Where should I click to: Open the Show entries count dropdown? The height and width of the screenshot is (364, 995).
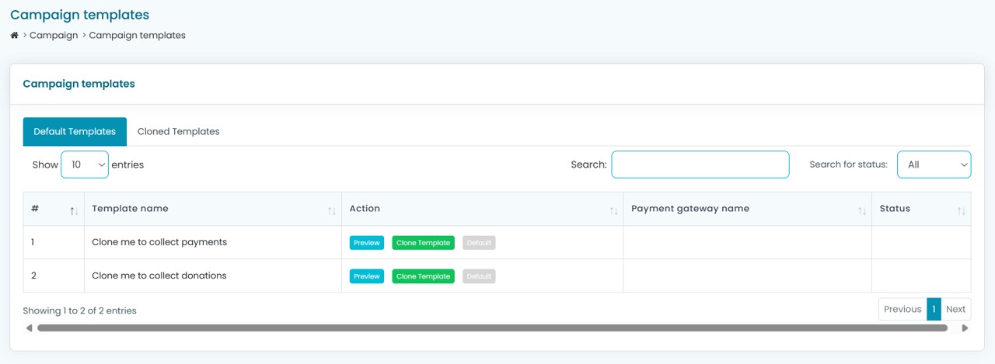tap(85, 165)
